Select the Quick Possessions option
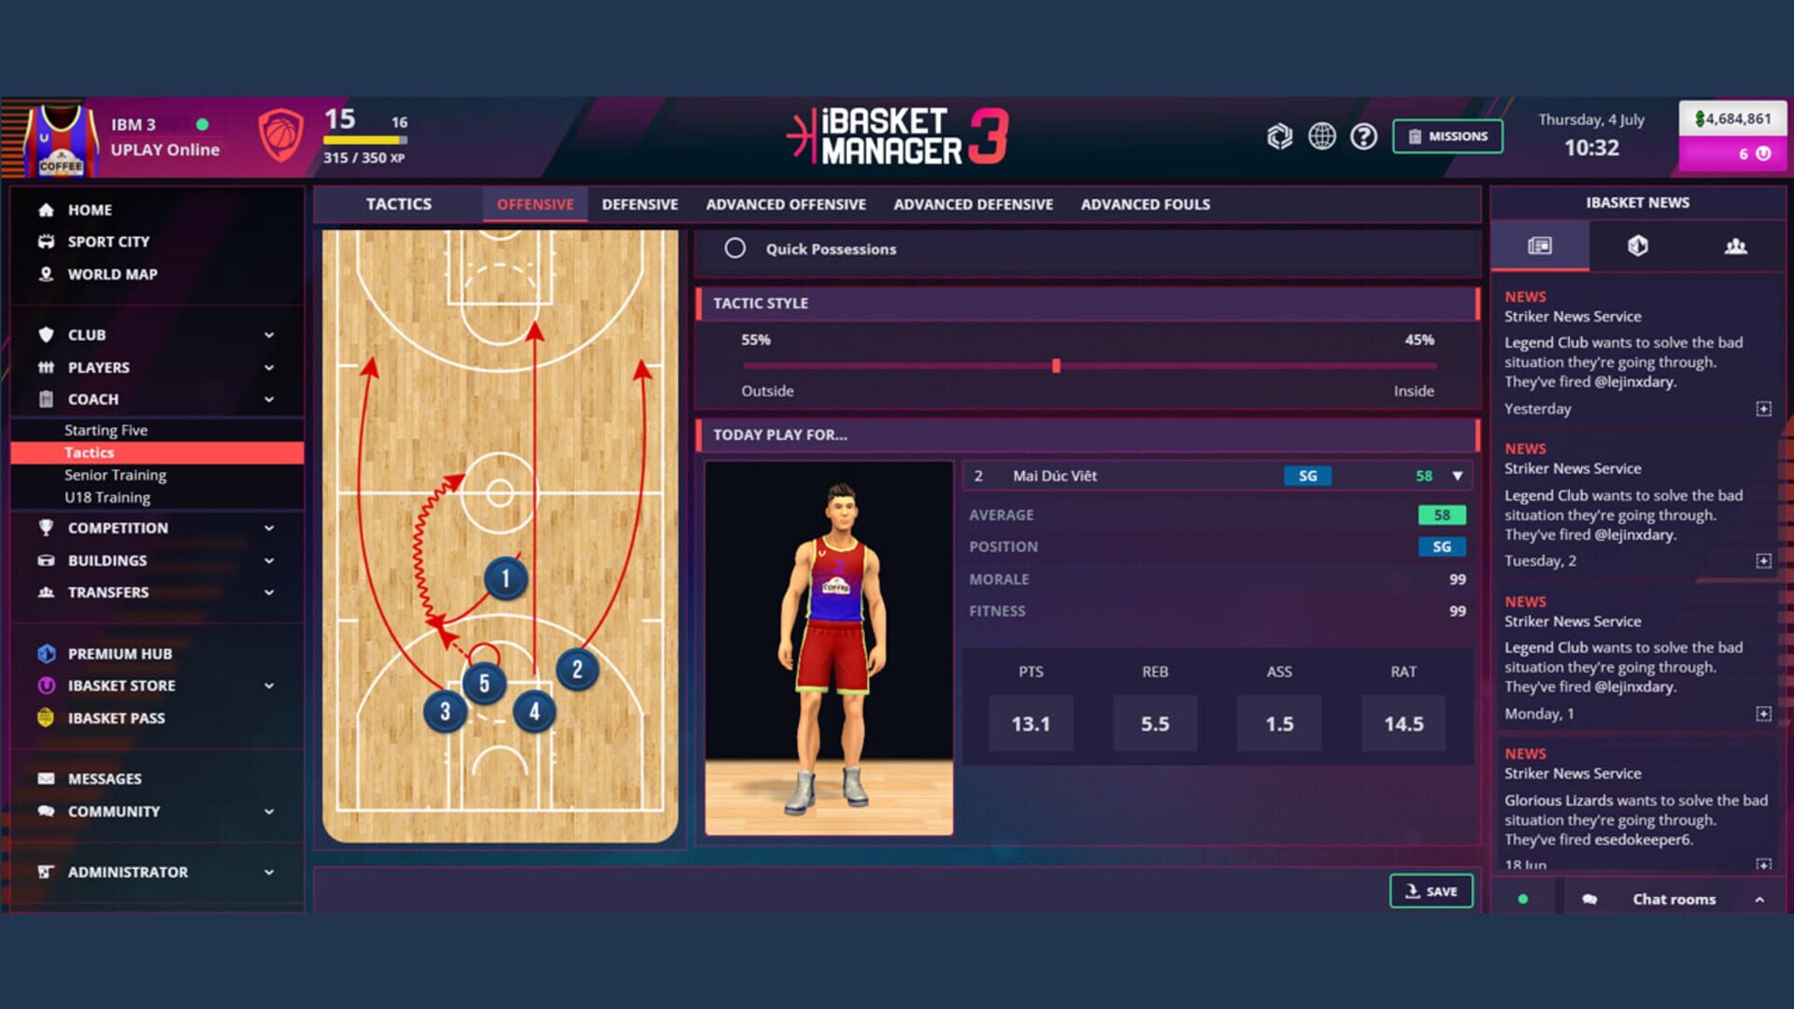The image size is (1794, 1009). pyautogui.click(x=735, y=249)
